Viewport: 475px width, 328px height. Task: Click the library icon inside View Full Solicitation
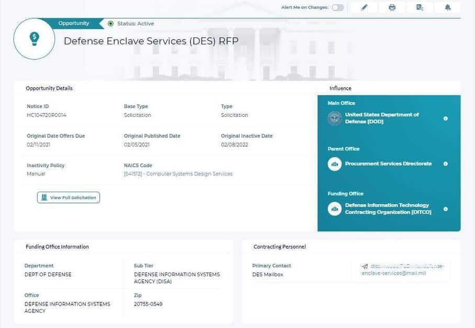click(44, 197)
